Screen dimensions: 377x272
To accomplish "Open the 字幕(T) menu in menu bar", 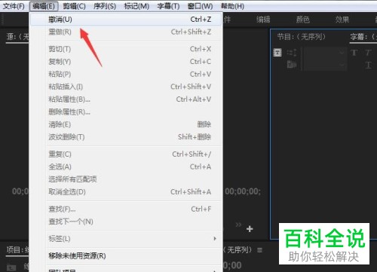I will pyautogui.click(x=168, y=6).
